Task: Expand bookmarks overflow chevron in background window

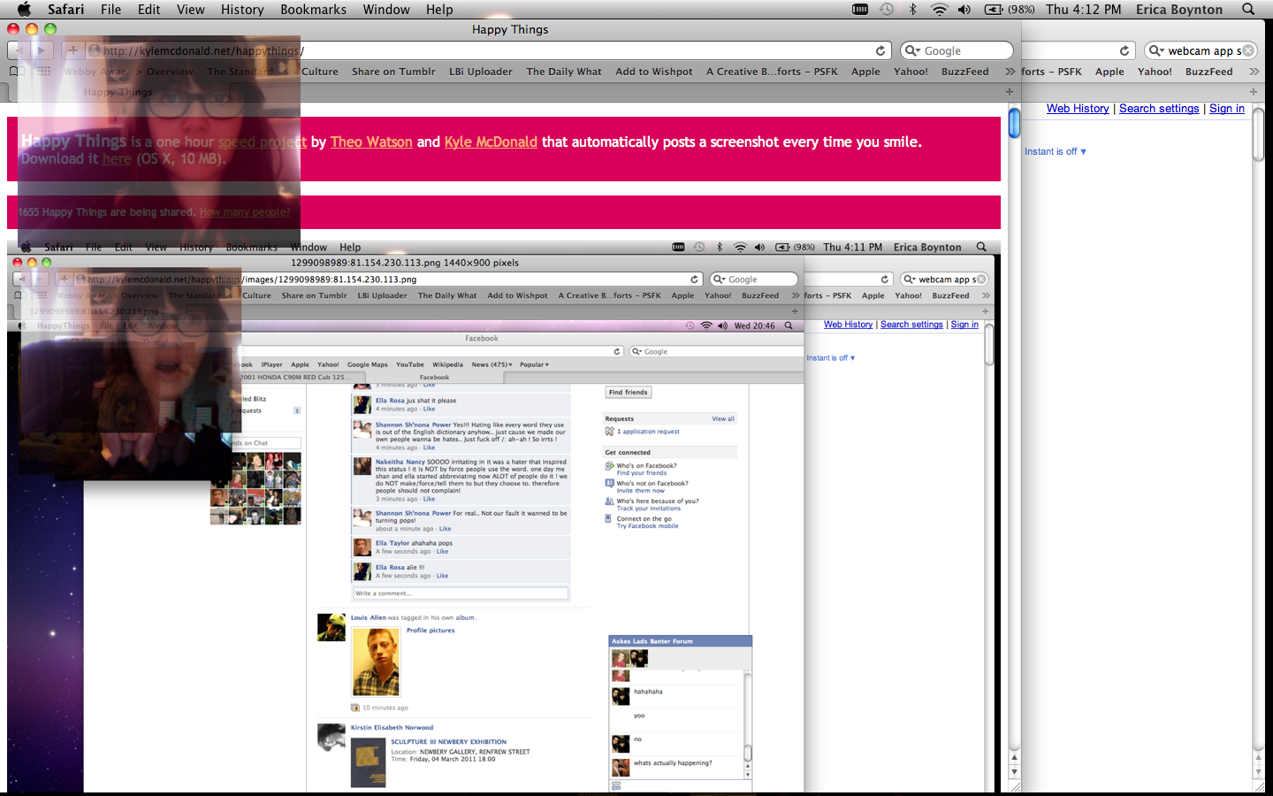Action: pyautogui.click(x=1254, y=72)
